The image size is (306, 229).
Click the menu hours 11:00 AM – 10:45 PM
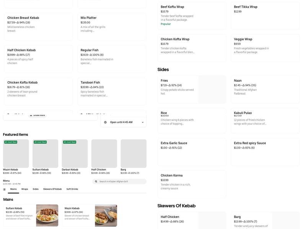coord(12,184)
